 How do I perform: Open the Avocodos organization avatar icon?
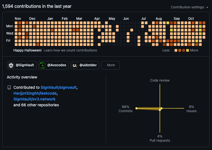(x=43, y=65)
